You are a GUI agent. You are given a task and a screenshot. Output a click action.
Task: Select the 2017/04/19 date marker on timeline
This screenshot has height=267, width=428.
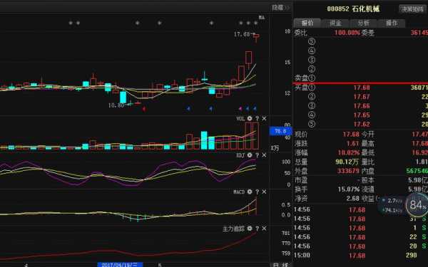click(x=120, y=265)
